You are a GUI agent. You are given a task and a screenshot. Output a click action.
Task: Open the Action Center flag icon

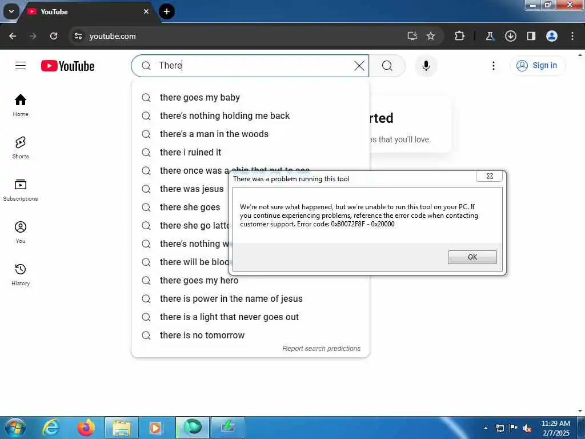click(514, 428)
